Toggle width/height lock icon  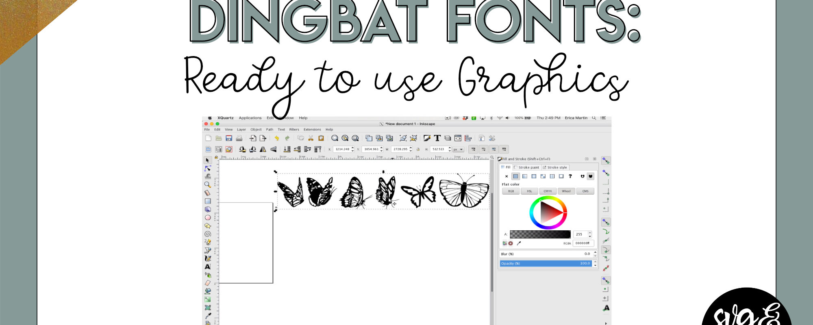point(418,149)
